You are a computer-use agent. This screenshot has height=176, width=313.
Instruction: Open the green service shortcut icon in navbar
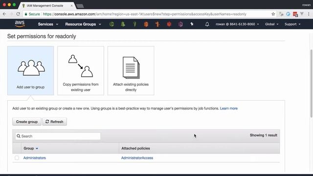112,24
